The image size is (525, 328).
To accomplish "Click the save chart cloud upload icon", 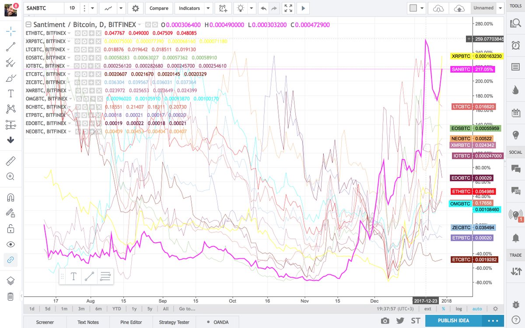I will point(459,8).
